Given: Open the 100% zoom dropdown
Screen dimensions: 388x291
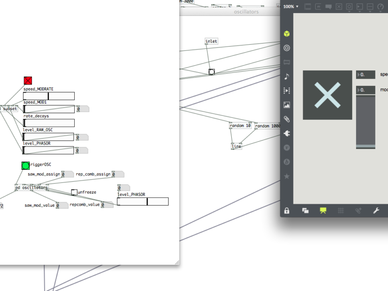Looking at the screenshot, I should click(x=291, y=7).
